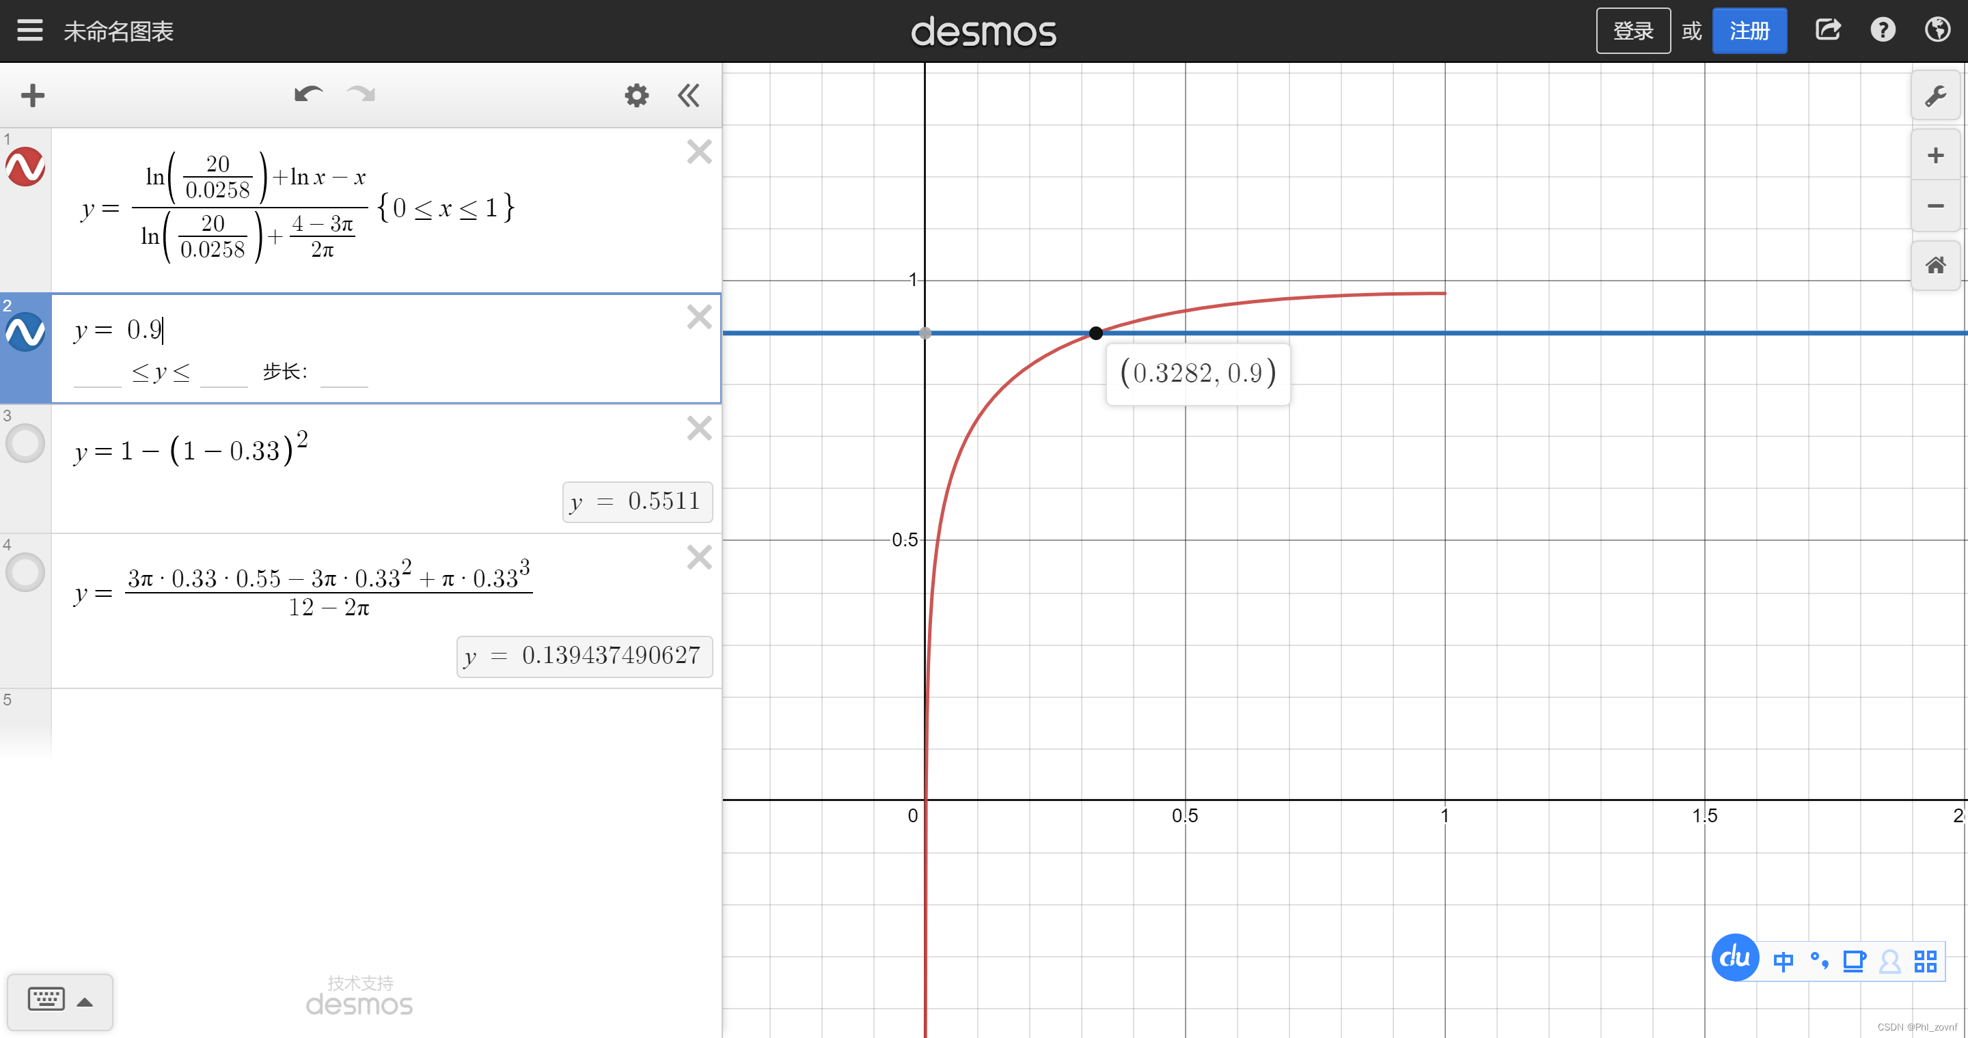Collapse the expression list panel

pos(688,96)
